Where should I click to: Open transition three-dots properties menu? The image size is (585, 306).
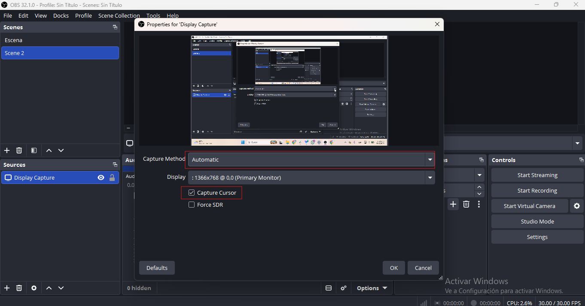(x=479, y=204)
